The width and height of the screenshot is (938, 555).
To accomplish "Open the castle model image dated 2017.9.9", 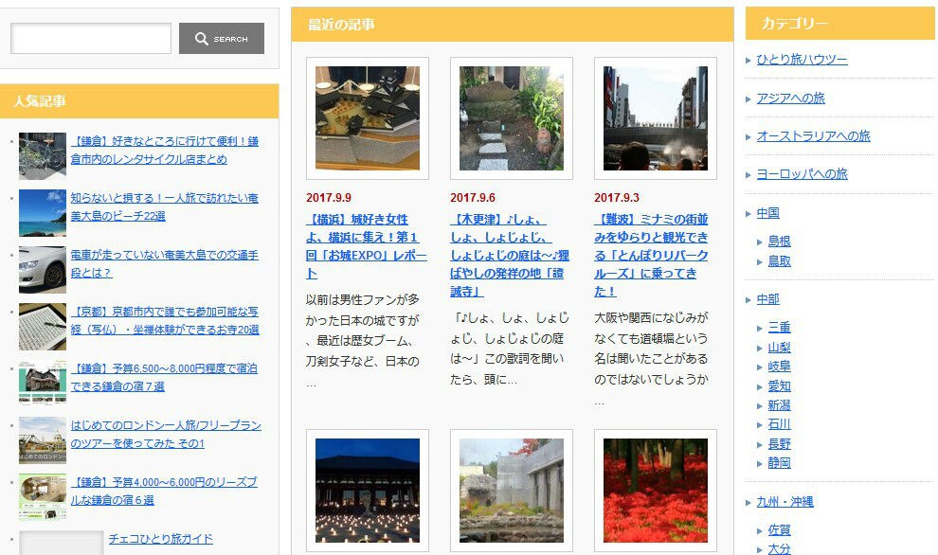I will click(368, 118).
